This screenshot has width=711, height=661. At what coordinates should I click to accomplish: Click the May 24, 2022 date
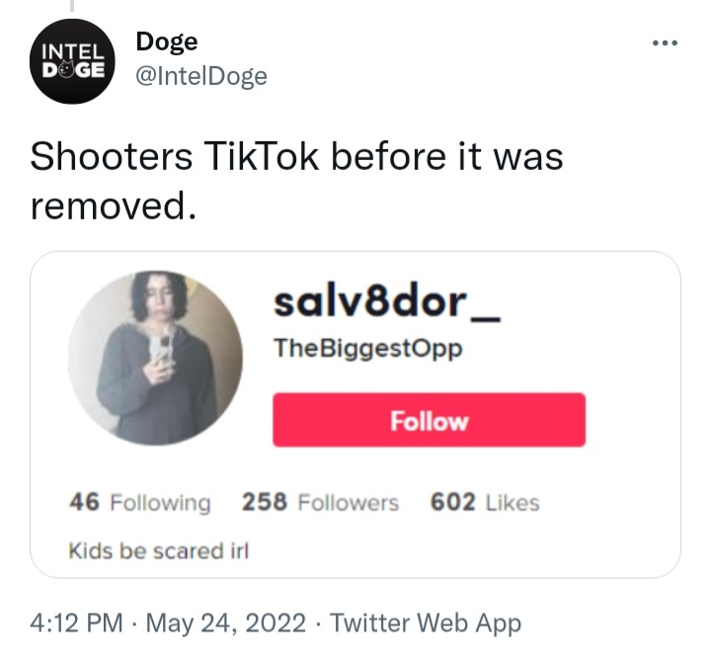226,622
